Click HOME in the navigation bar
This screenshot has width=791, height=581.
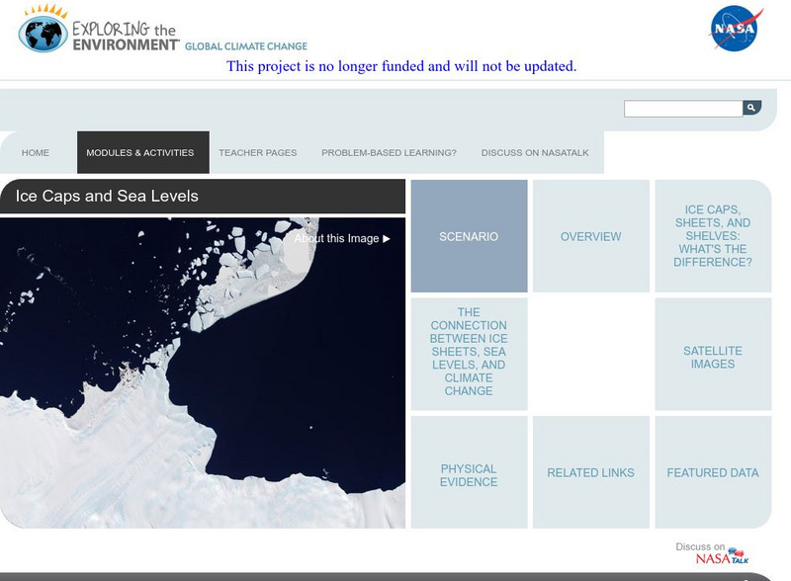[x=36, y=152]
